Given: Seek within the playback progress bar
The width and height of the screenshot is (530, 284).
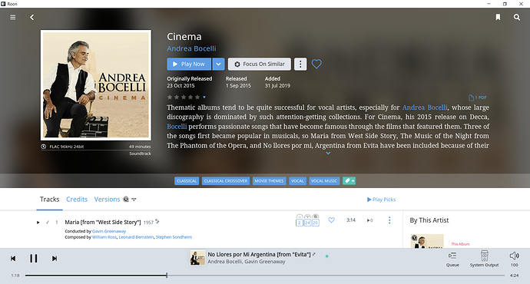Looking at the screenshot, I should 265,276.
